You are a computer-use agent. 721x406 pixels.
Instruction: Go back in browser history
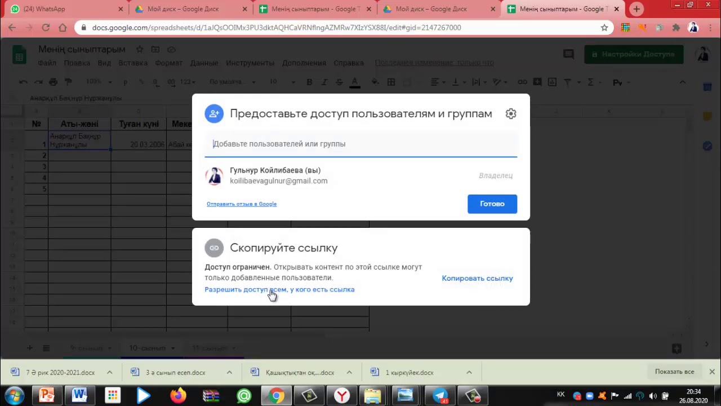12,27
